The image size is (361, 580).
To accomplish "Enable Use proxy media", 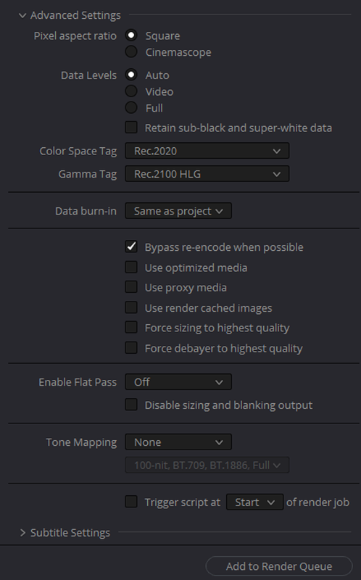I will pyautogui.click(x=131, y=287).
